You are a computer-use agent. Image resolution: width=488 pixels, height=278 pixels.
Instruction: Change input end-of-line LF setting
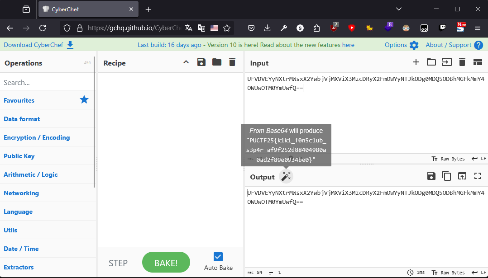(x=478, y=159)
